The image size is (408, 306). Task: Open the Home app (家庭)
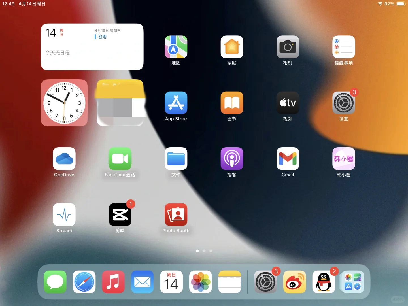pos(232,47)
